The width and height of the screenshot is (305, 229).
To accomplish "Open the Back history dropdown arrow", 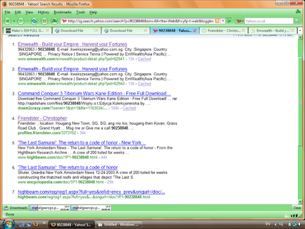I will 14,21.
